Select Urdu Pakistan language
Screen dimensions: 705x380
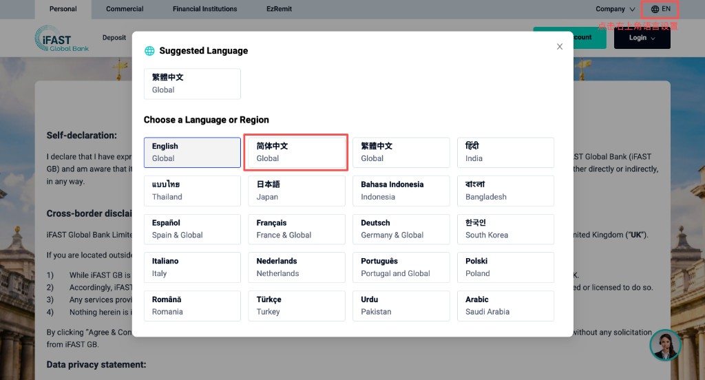(x=401, y=306)
